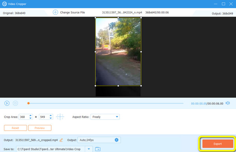This screenshot has height=152, width=236.
Task: Click the top-right crop handle
Action: point(141,18)
